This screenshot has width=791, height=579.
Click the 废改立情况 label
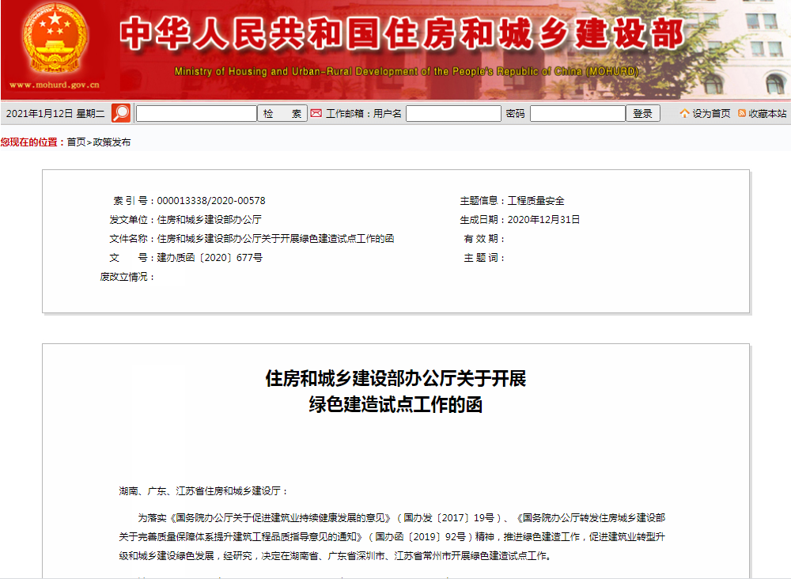point(127,277)
